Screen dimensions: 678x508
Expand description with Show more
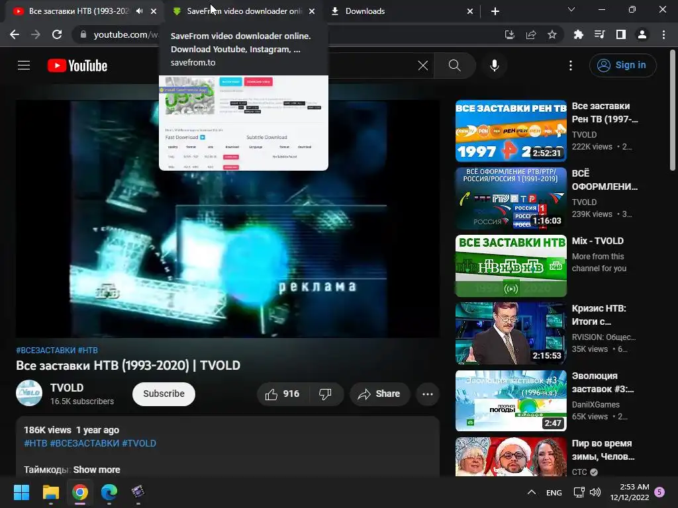(97, 470)
